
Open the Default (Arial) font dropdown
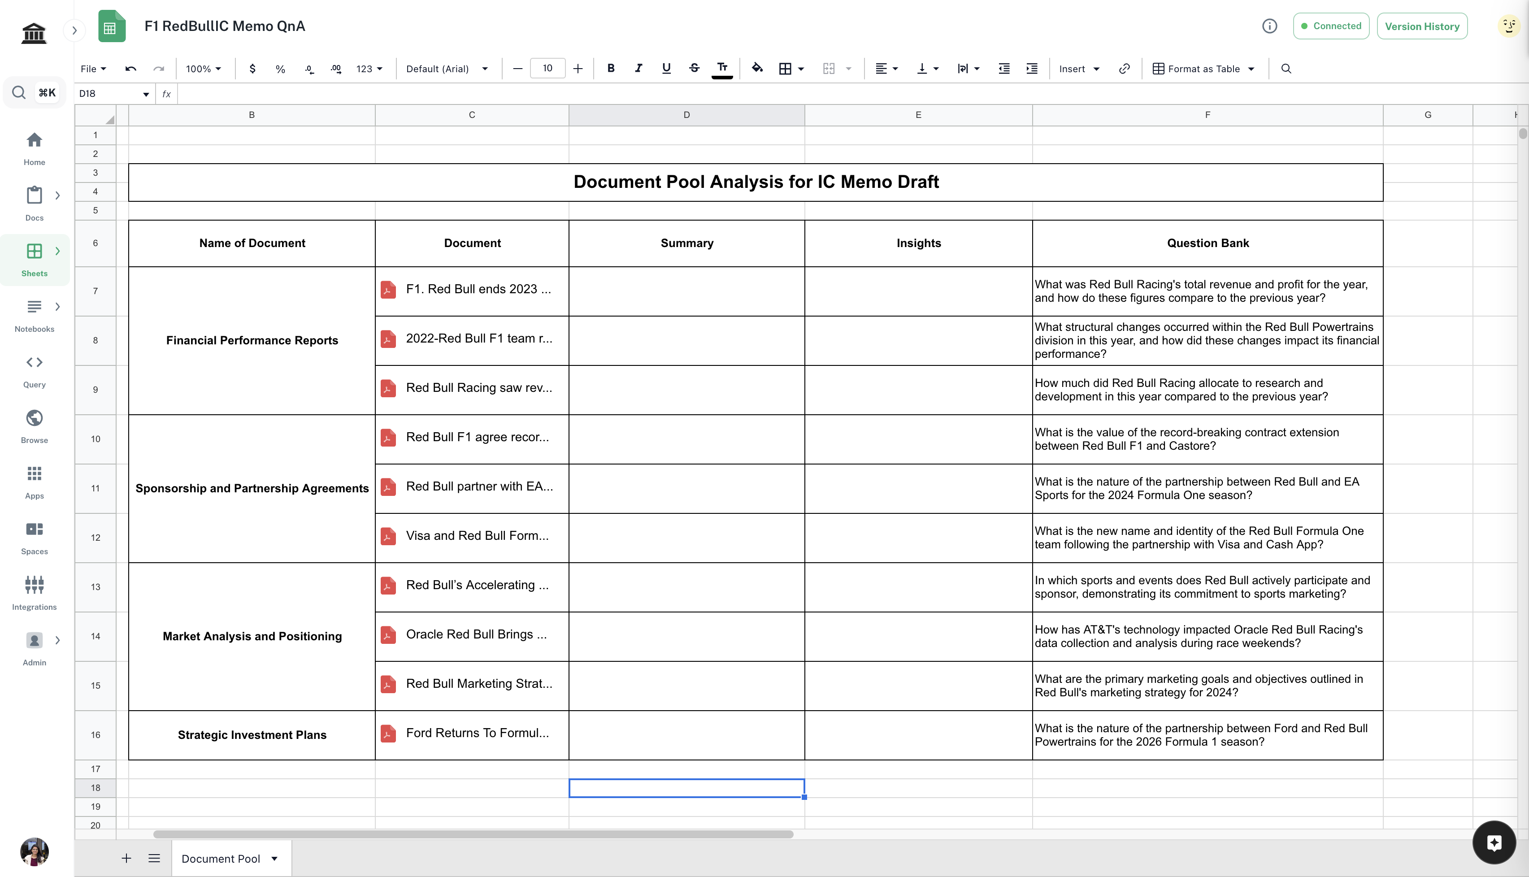446,69
